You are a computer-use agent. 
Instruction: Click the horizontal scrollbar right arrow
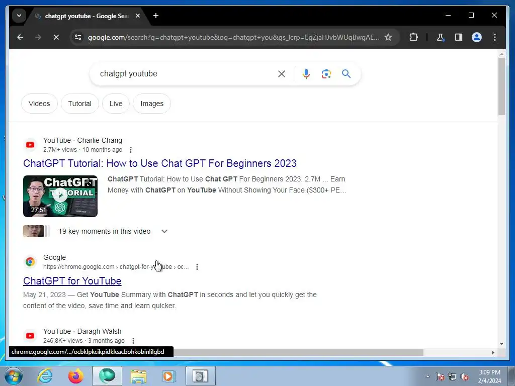pyautogui.click(x=493, y=352)
